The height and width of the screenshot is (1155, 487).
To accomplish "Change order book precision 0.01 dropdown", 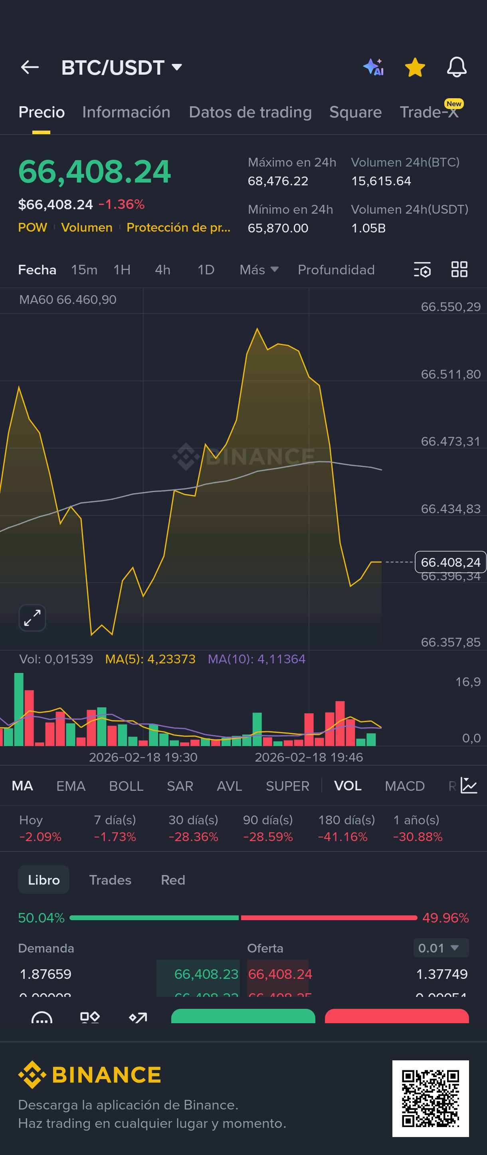I will (x=441, y=948).
